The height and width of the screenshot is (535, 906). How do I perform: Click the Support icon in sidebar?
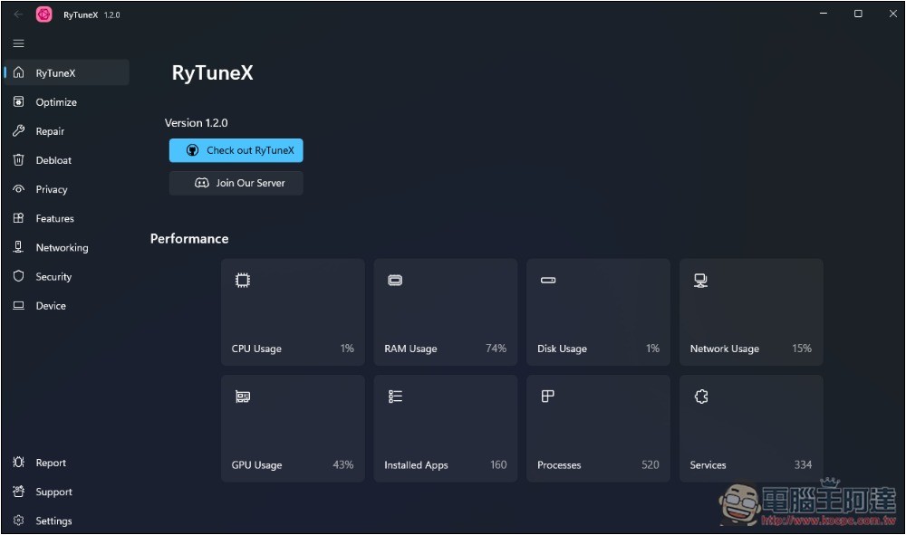click(x=18, y=492)
